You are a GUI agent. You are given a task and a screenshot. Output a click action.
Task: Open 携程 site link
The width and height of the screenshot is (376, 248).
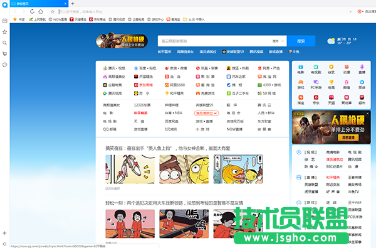pos(234,85)
